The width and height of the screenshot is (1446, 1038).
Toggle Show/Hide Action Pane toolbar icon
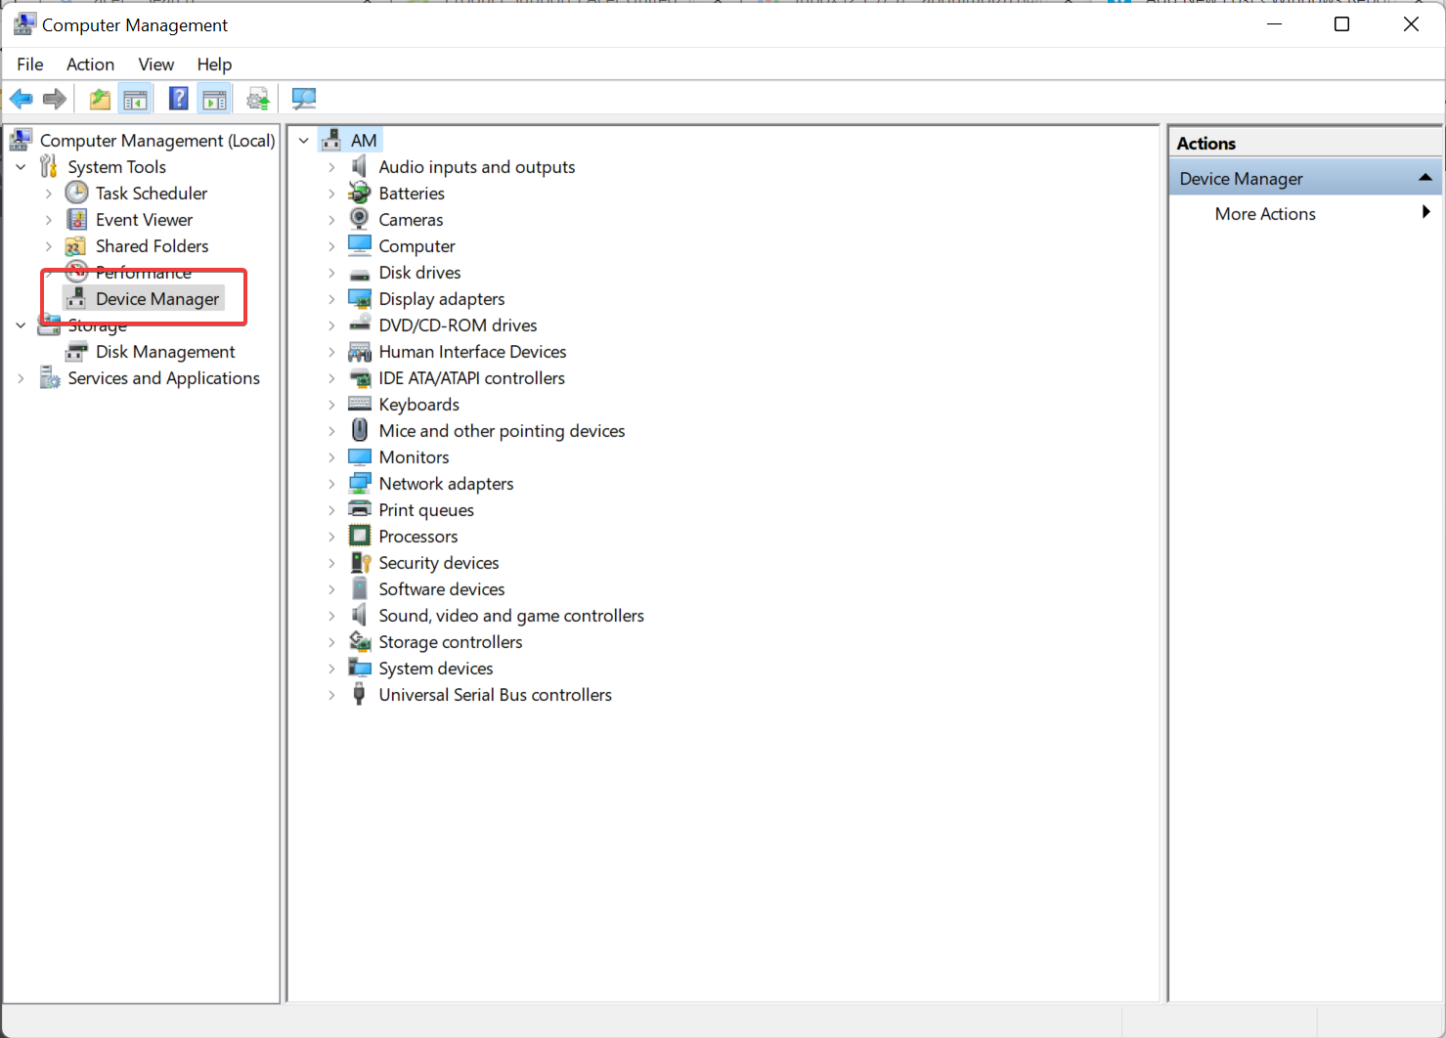(215, 99)
